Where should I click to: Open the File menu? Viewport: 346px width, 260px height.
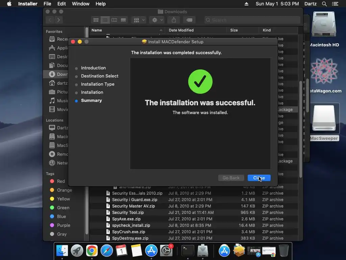point(47,4)
